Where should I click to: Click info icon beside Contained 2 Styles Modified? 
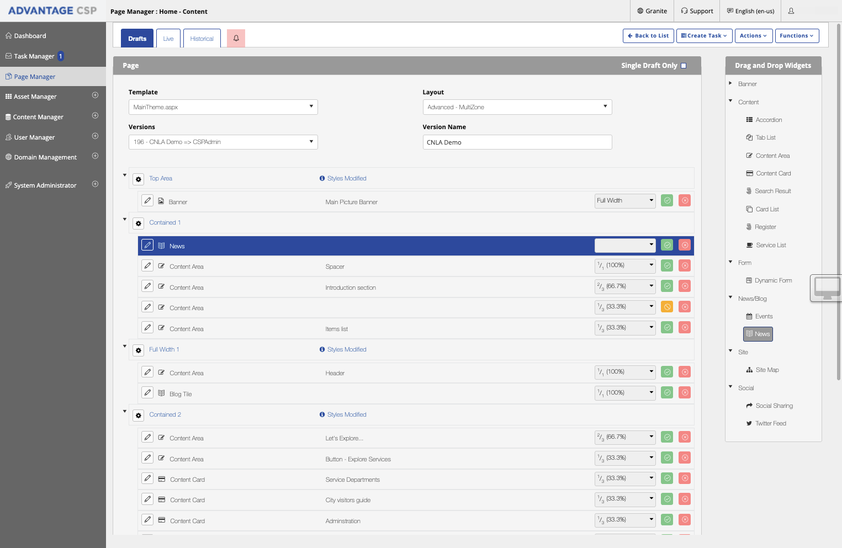point(322,414)
